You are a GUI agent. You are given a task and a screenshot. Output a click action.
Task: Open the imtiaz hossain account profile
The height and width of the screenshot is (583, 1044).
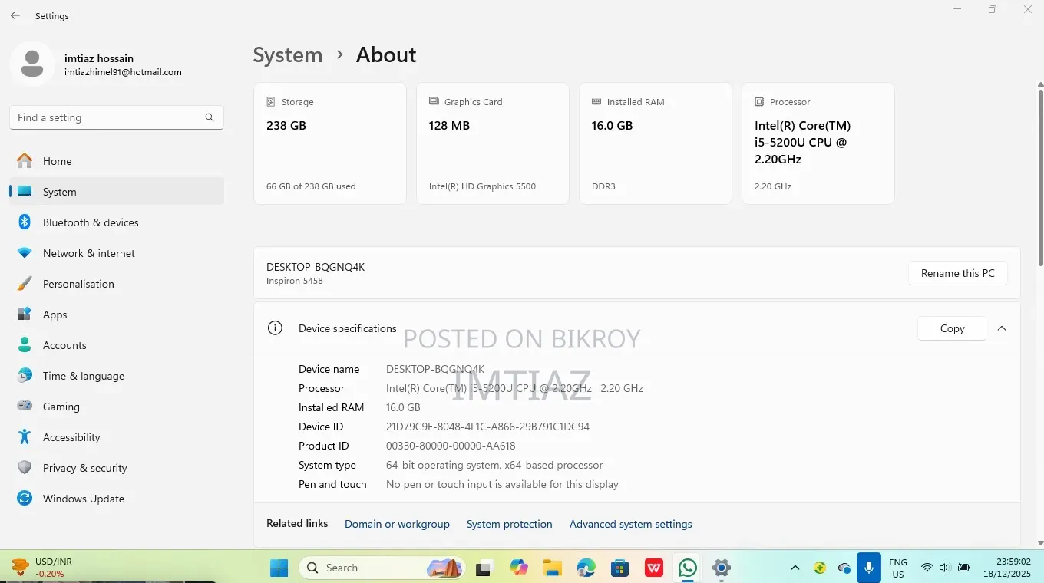click(x=97, y=64)
